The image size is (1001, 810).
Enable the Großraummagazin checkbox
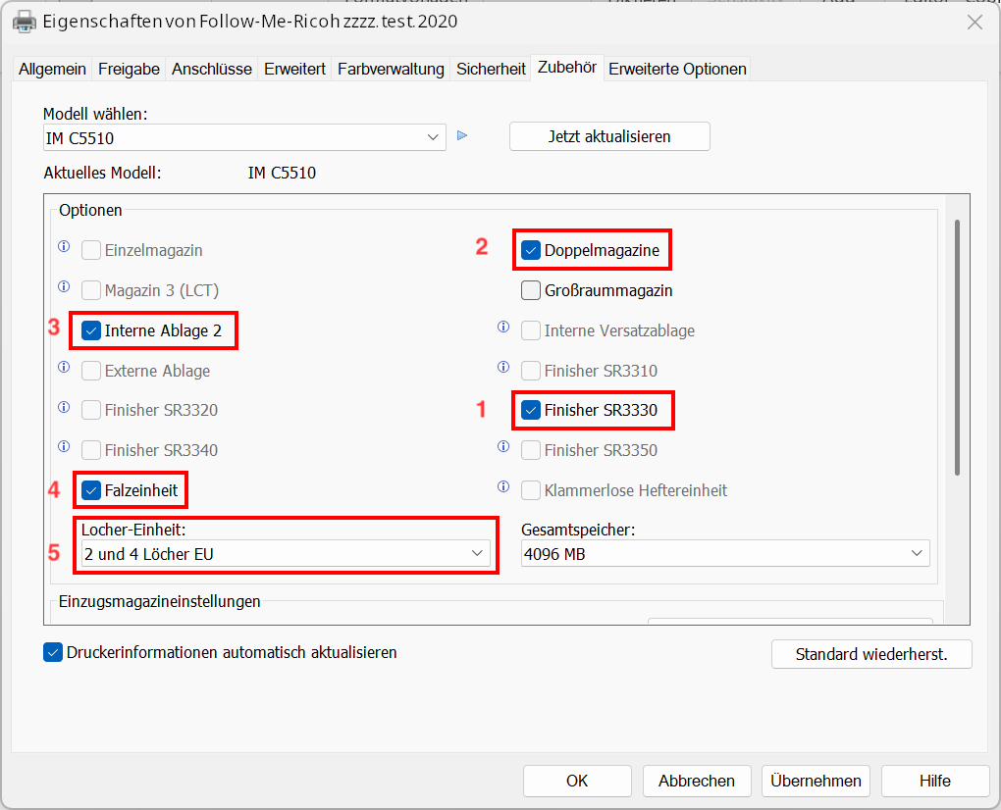(x=531, y=290)
